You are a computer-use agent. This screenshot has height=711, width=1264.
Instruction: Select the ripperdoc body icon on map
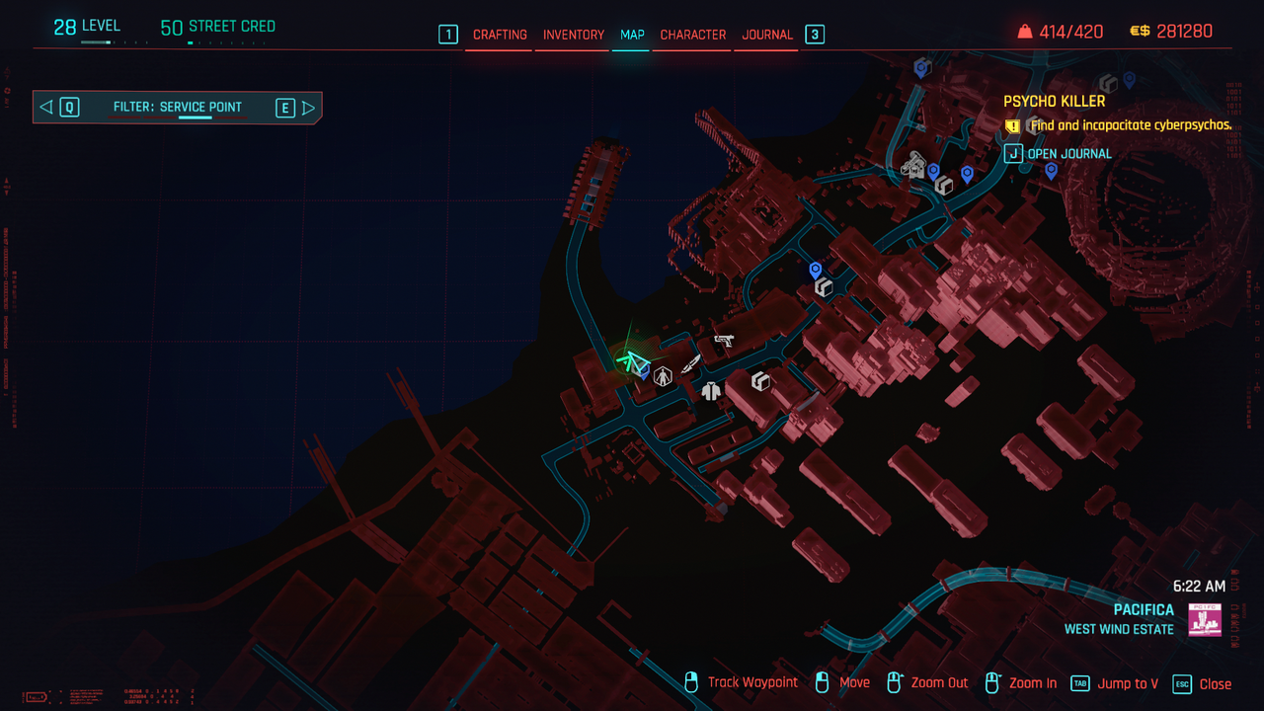(x=663, y=375)
